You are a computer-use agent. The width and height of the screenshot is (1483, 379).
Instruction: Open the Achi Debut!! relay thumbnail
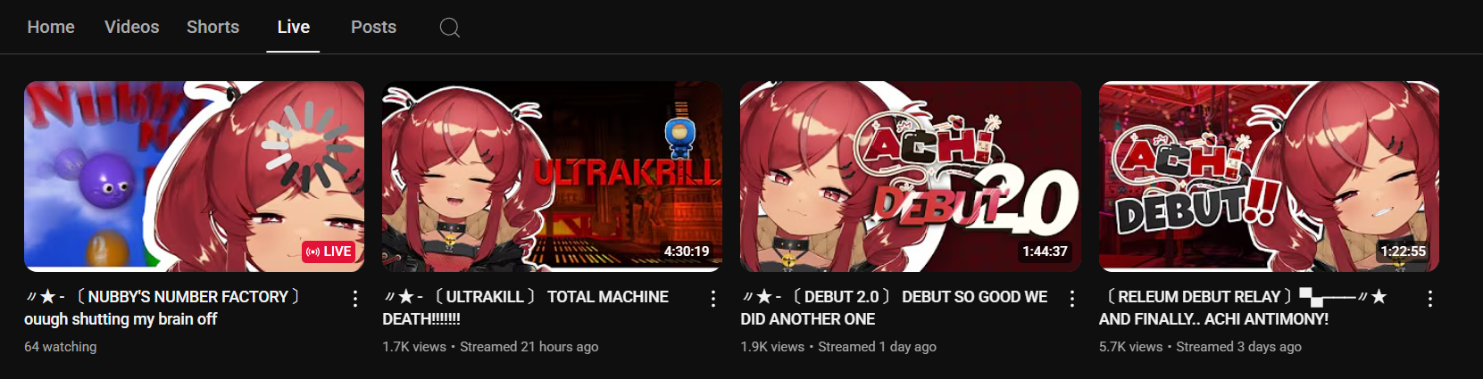(x=1269, y=177)
